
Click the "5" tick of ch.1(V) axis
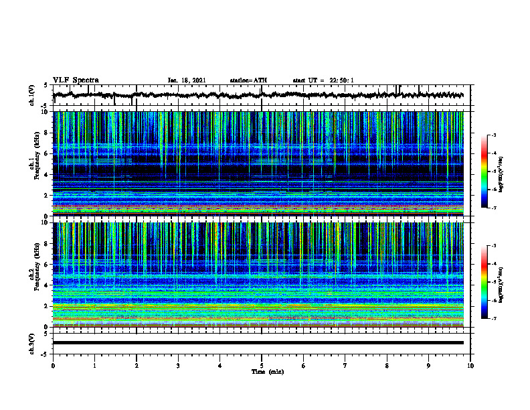(46, 85)
